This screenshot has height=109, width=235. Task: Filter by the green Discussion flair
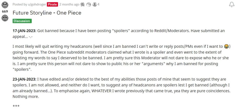[22, 21]
